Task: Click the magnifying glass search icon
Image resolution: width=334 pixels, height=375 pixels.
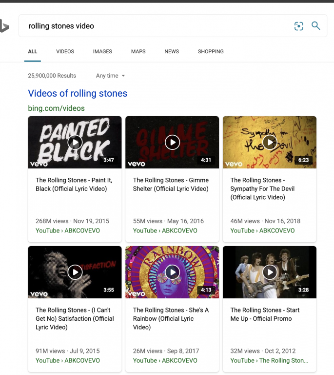Action: [x=315, y=25]
